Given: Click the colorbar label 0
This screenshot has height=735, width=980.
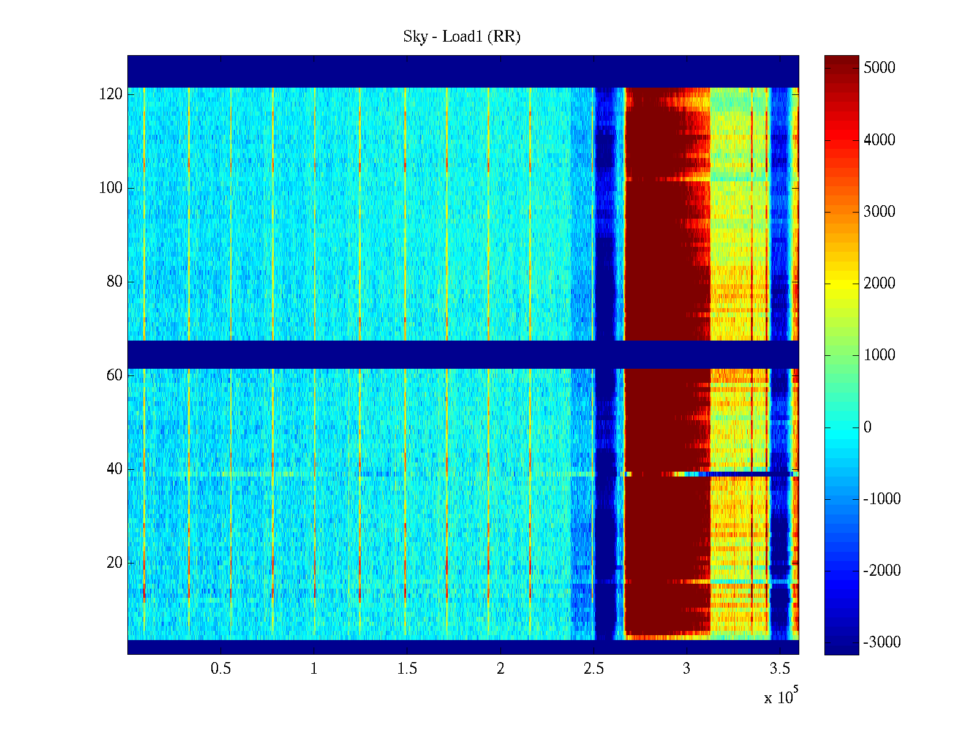Looking at the screenshot, I should (867, 428).
